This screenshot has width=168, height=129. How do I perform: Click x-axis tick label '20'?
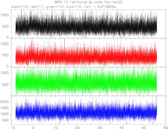(x=77, y=127)
